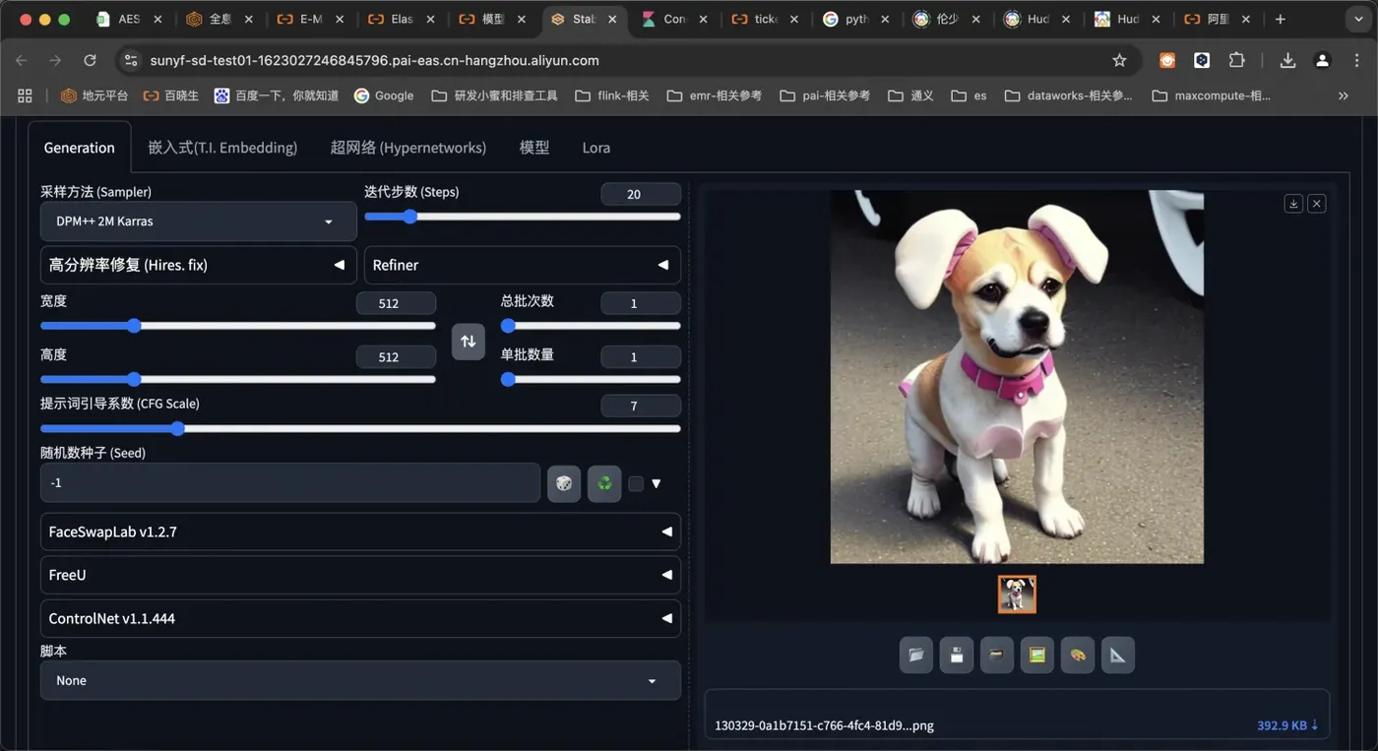Close the image preview with the X icon
This screenshot has width=1378, height=751.
tap(1317, 204)
